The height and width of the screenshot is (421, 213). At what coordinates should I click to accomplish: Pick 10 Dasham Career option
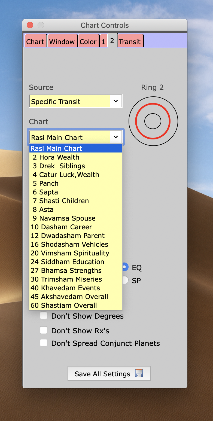click(62, 227)
